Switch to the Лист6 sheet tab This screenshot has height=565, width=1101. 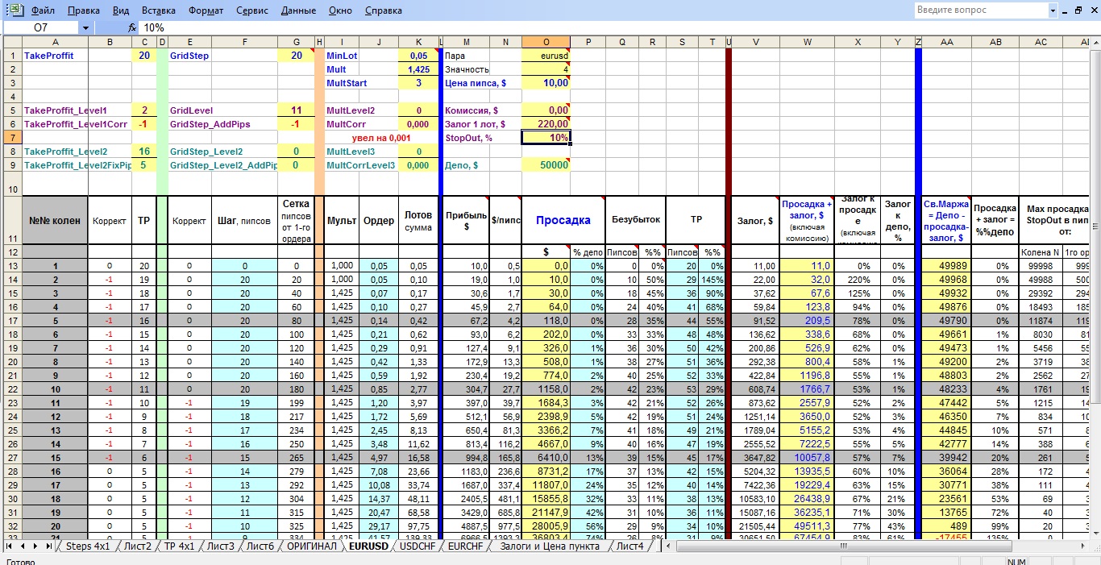(x=260, y=546)
